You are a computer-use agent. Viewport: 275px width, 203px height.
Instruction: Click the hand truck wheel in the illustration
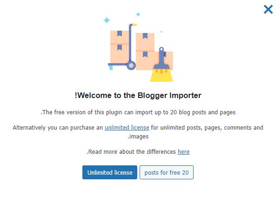(131, 65)
